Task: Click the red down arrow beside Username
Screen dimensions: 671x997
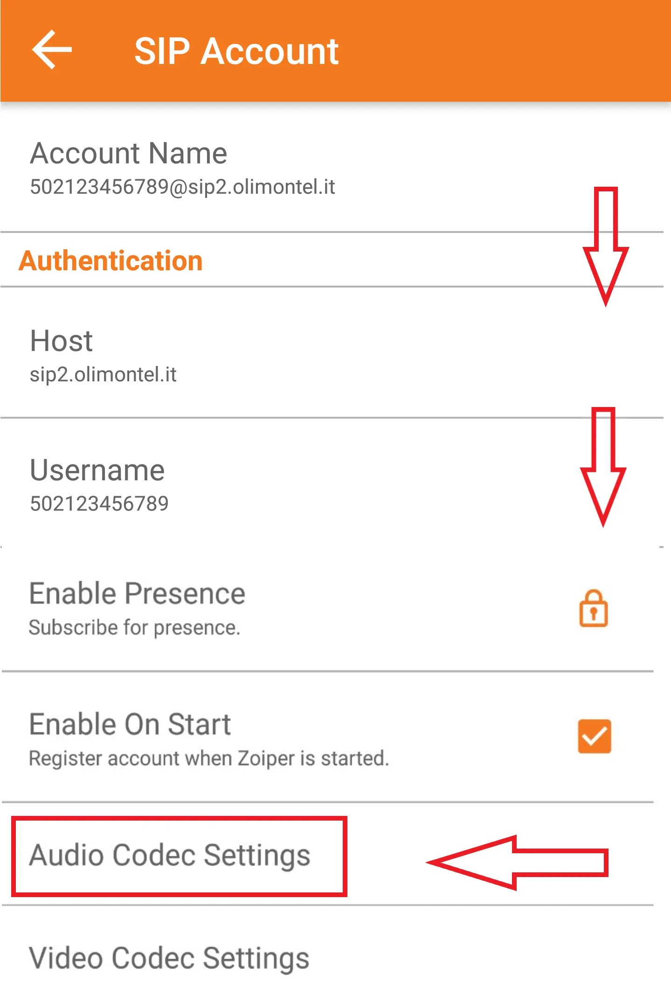Action: pyautogui.click(x=603, y=466)
